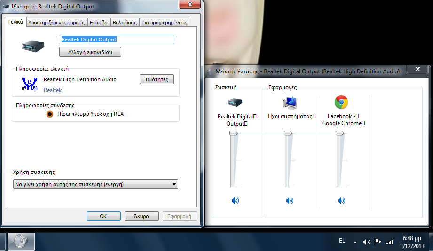This screenshot has height=251, width=433.
Task: Click the Facebook - Google Chrome label
Action: (x=344, y=119)
